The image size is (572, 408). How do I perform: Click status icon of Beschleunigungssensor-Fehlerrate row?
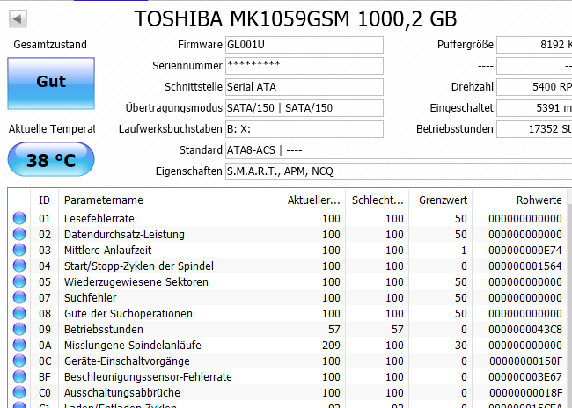(x=19, y=376)
